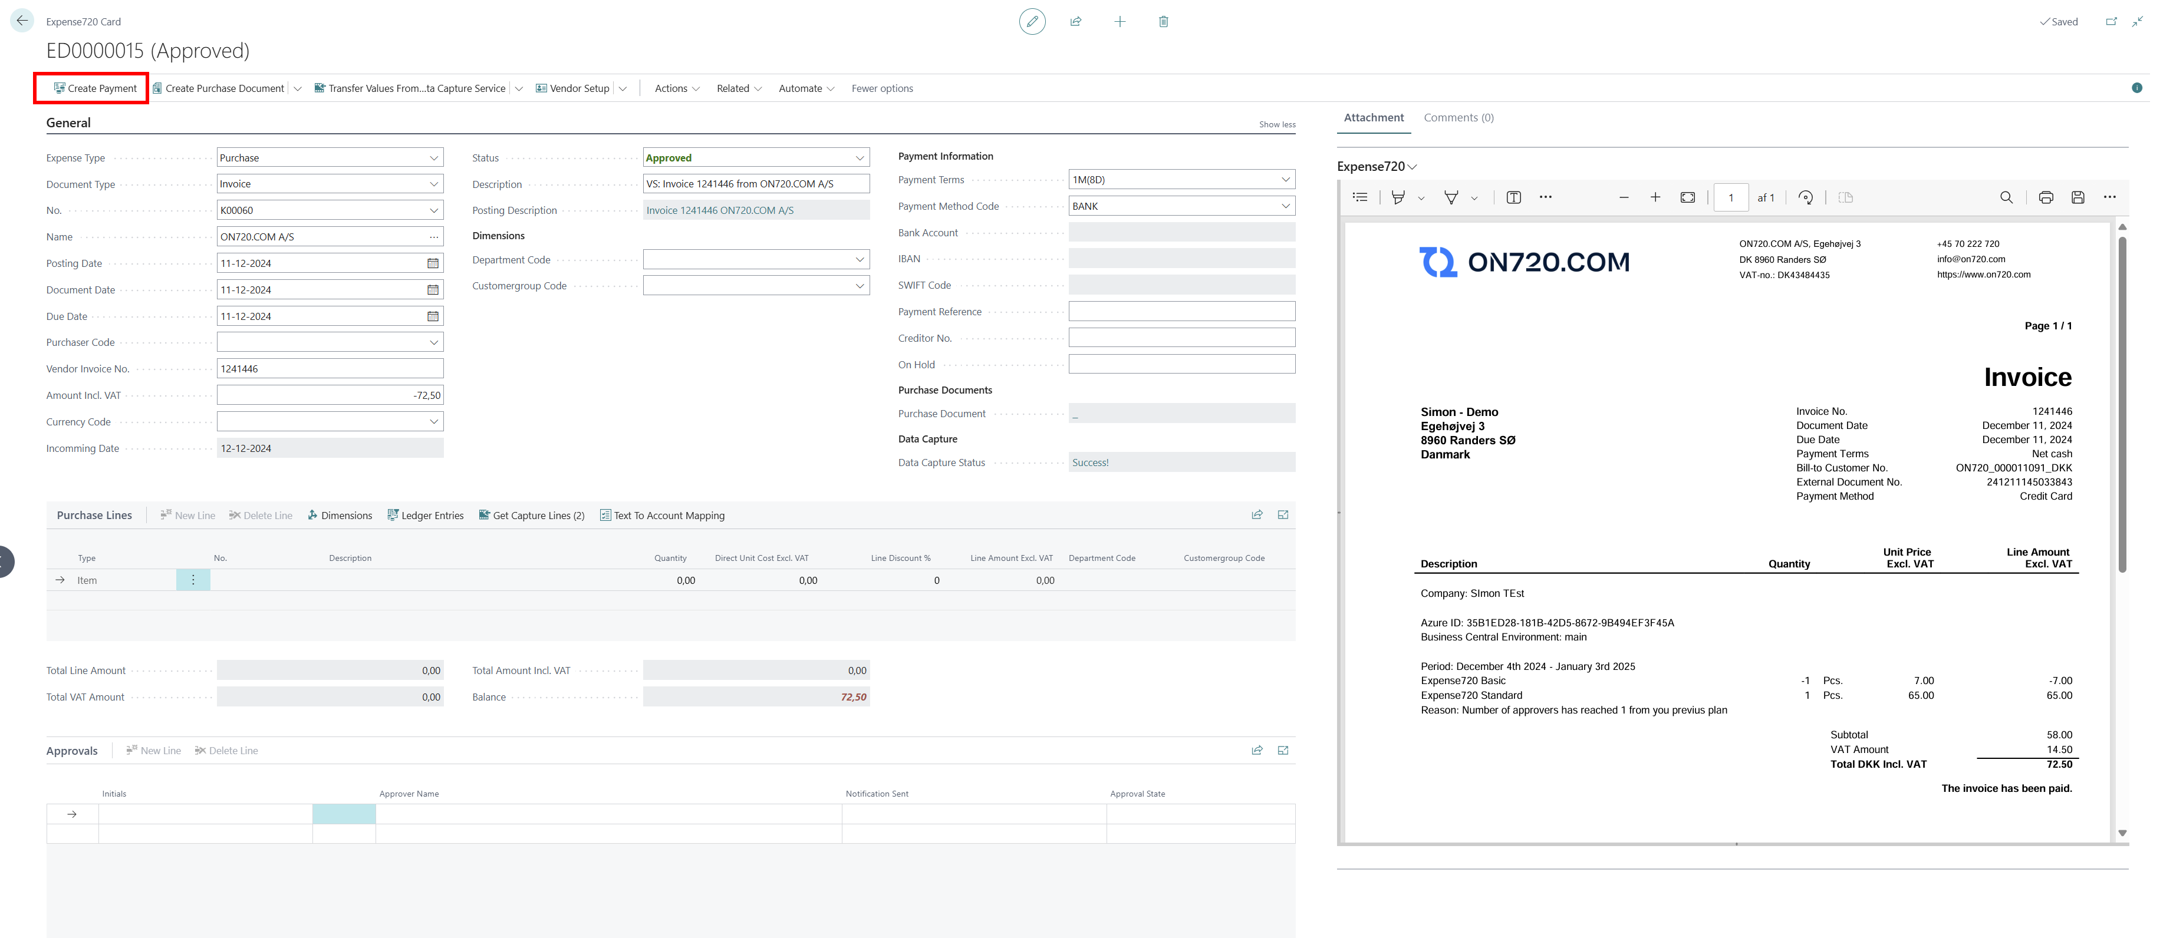Open Text To Account Mapping
Screen dimensions: 2173x938
[662, 516]
